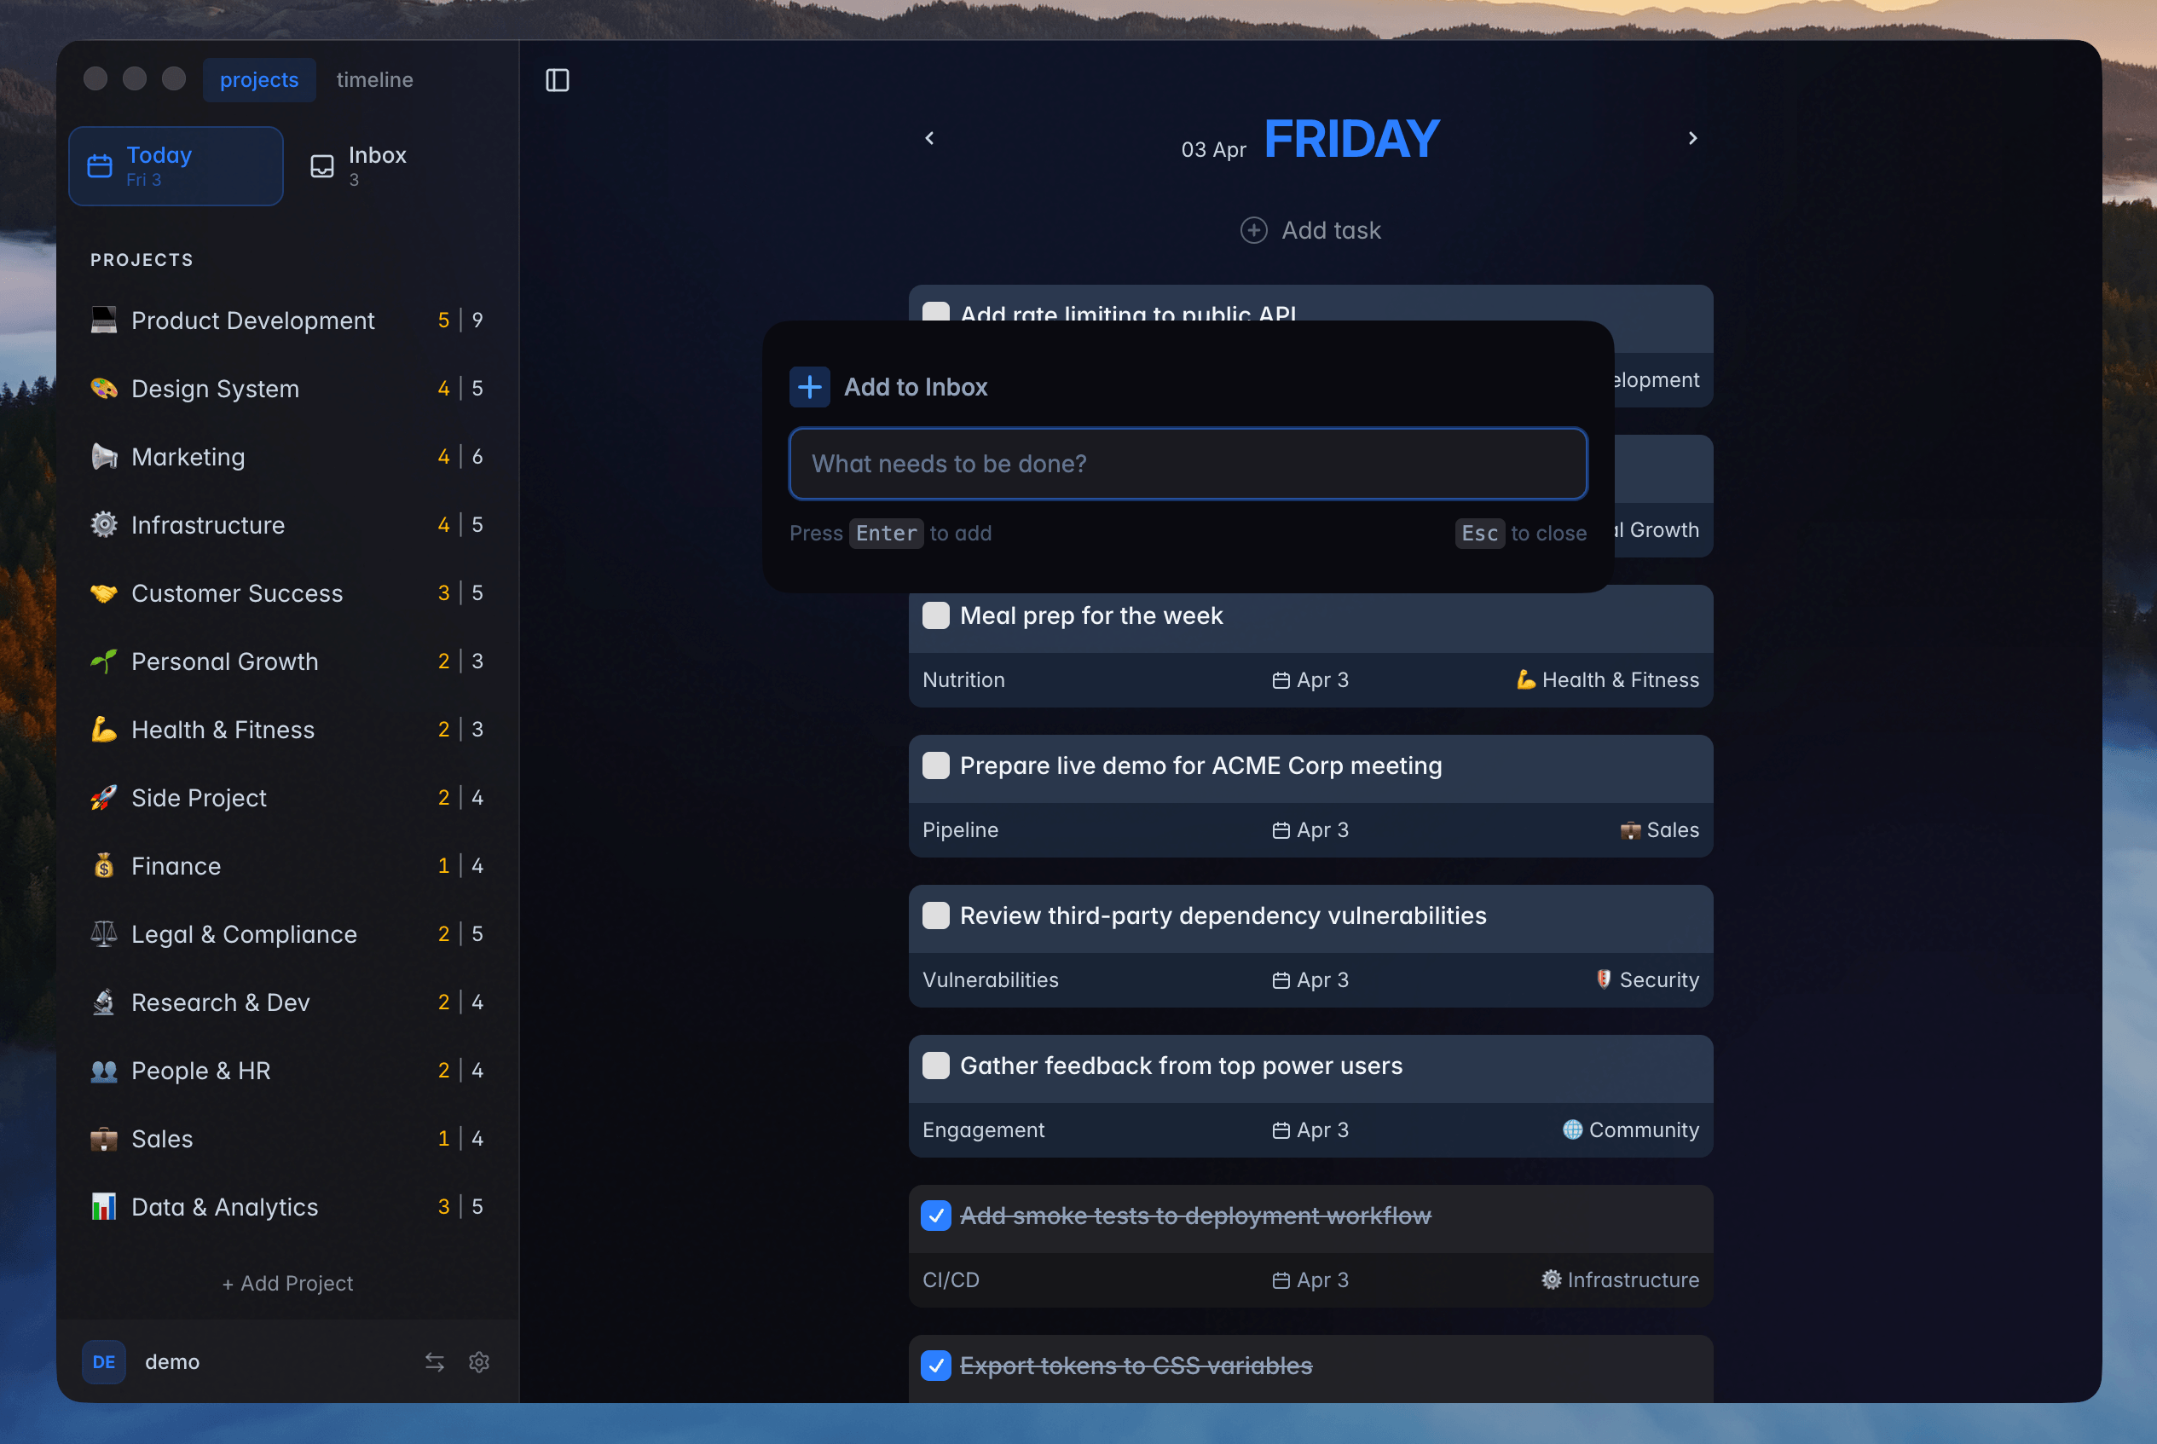Image resolution: width=2157 pixels, height=1444 pixels.
Task: Open settings via the gear icon near demo
Action: click(479, 1362)
